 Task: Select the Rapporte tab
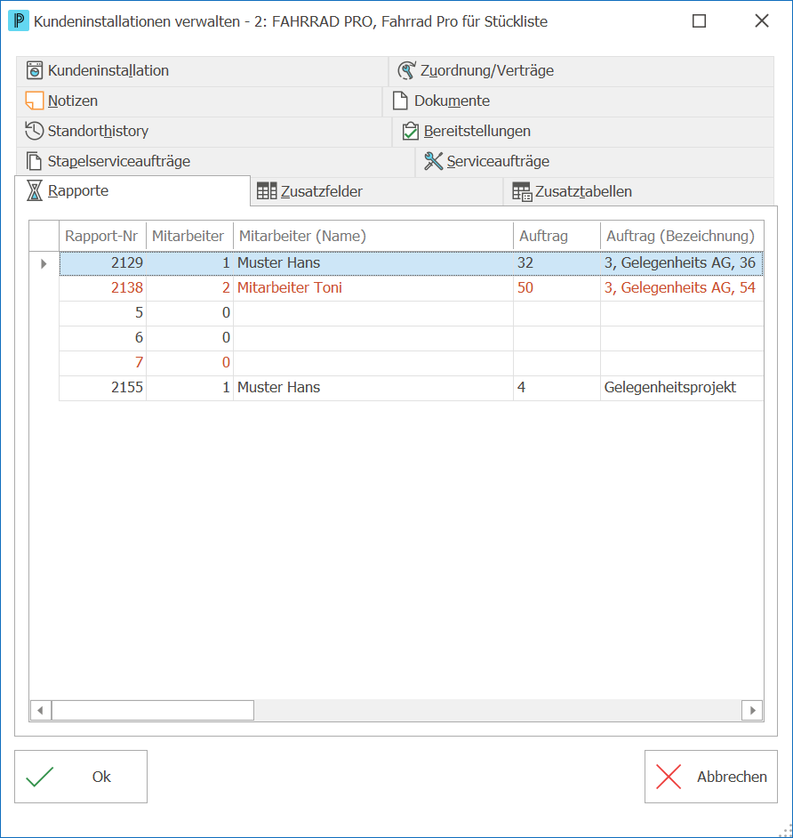pos(132,190)
